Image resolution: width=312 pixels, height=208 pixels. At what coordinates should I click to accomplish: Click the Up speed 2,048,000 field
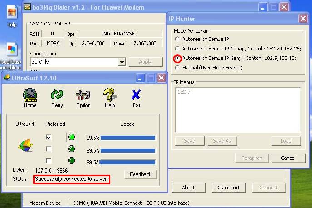click(x=93, y=43)
